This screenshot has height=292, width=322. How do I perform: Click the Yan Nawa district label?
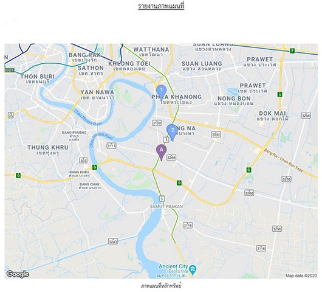[97, 92]
